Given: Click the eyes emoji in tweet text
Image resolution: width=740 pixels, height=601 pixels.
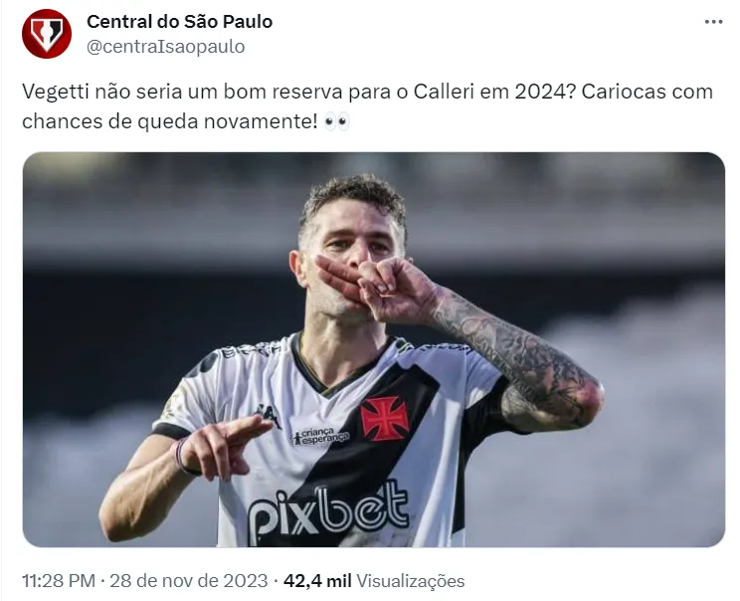Looking at the screenshot, I should (x=337, y=121).
